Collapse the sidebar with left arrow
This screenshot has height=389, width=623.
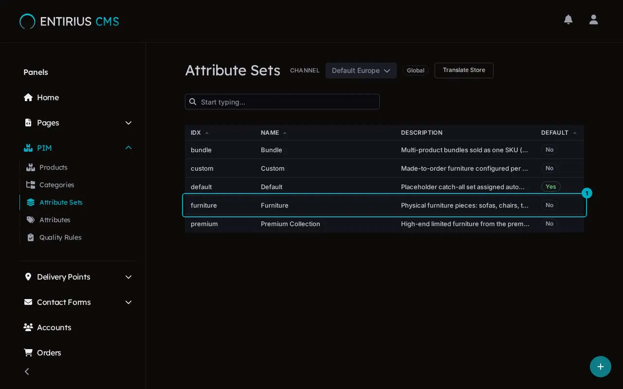(27, 371)
